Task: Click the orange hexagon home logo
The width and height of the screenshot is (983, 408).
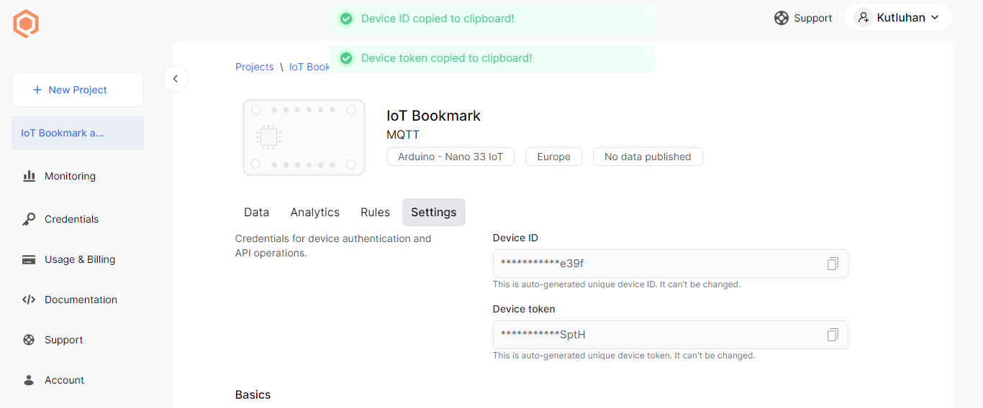Action: coord(26,24)
